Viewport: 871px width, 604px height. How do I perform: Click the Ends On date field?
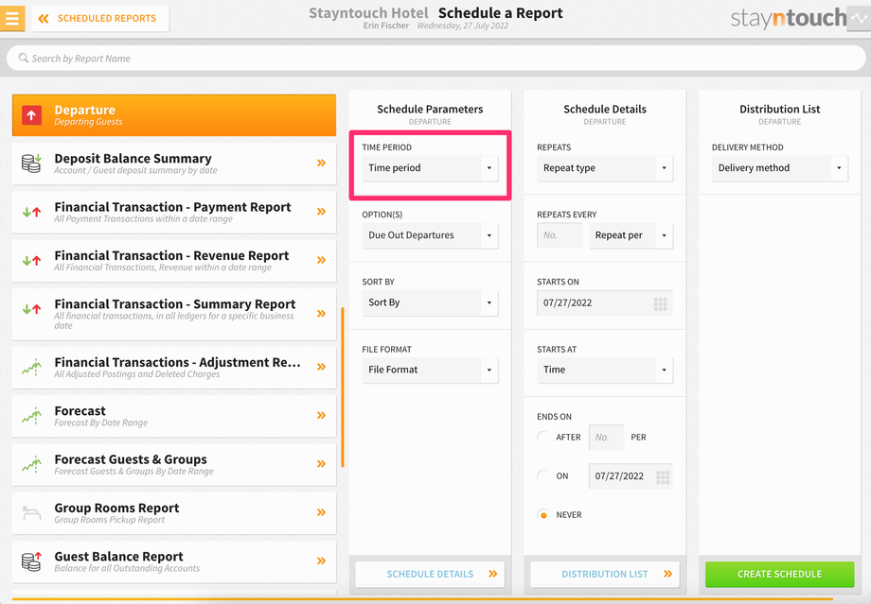click(631, 475)
